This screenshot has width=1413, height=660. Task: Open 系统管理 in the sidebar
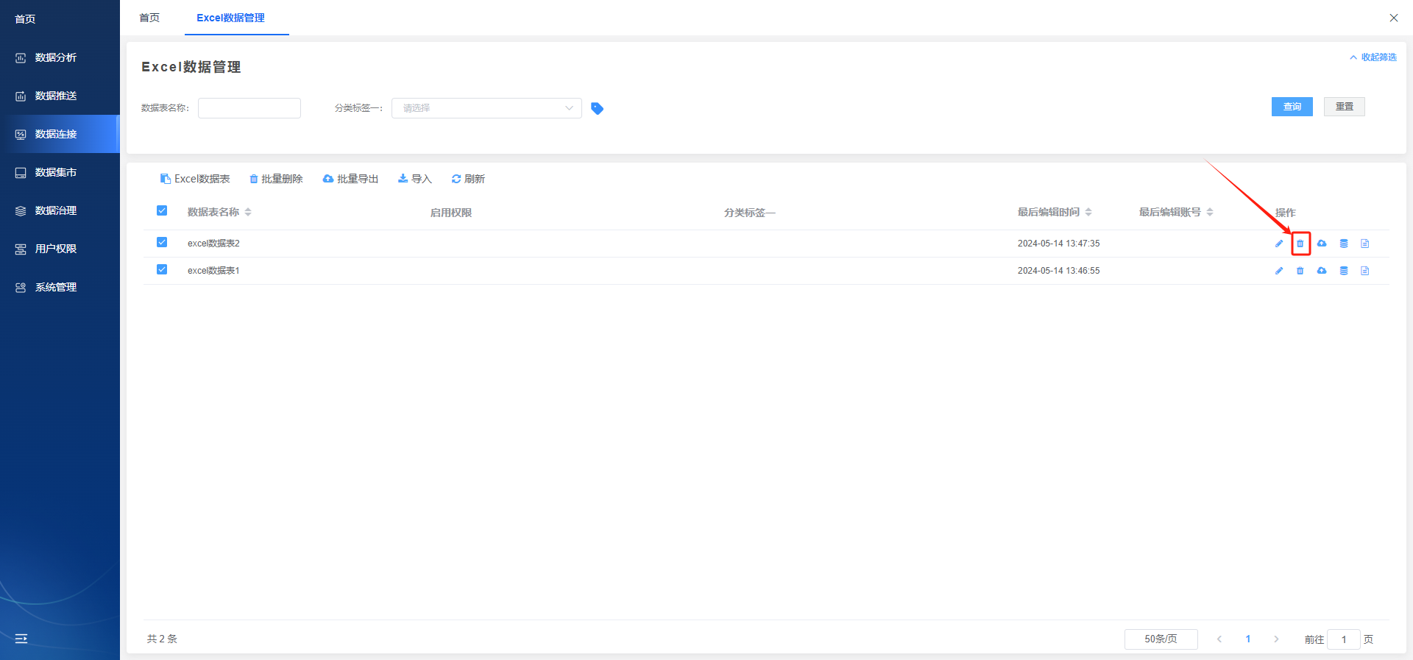pyautogui.click(x=60, y=287)
